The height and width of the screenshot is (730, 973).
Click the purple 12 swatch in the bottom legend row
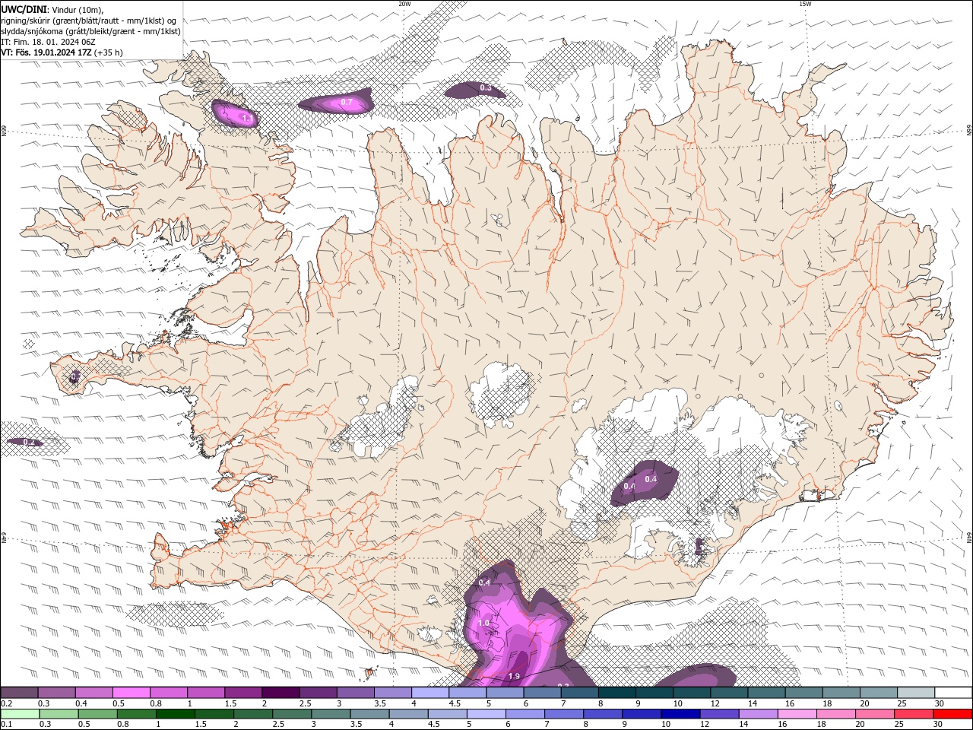click(720, 714)
